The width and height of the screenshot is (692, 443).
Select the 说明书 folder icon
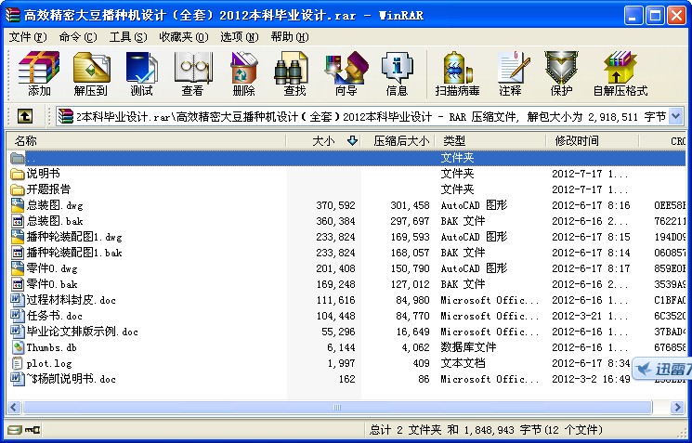point(18,174)
